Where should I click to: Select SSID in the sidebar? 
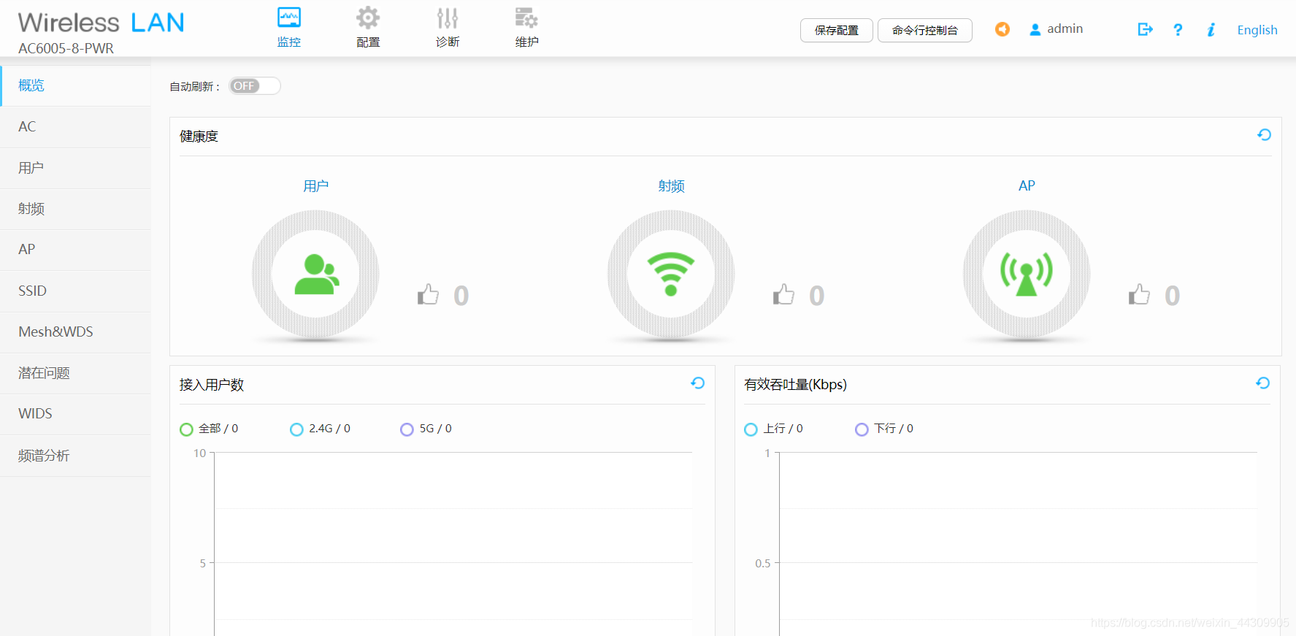coord(75,291)
